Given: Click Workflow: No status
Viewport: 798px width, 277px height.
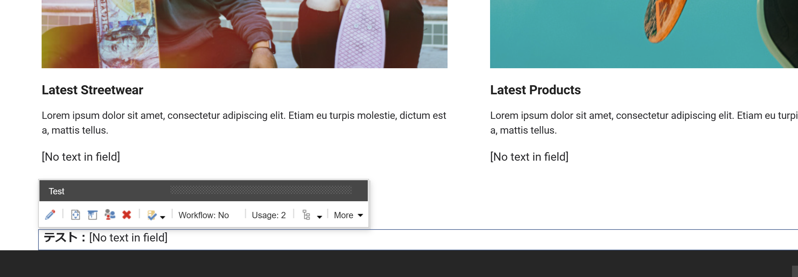Looking at the screenshot, I should pos(204,215).
